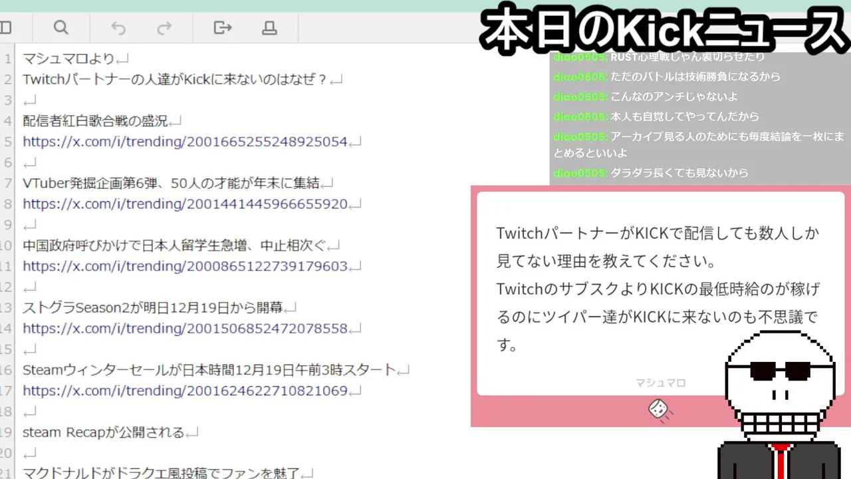Open the trending link ending 248925054
Viewport: 851px width, 479px height.
tap(185, 142)
